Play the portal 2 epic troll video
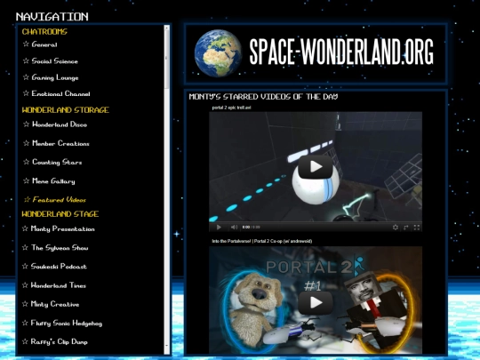 [315, 167]
